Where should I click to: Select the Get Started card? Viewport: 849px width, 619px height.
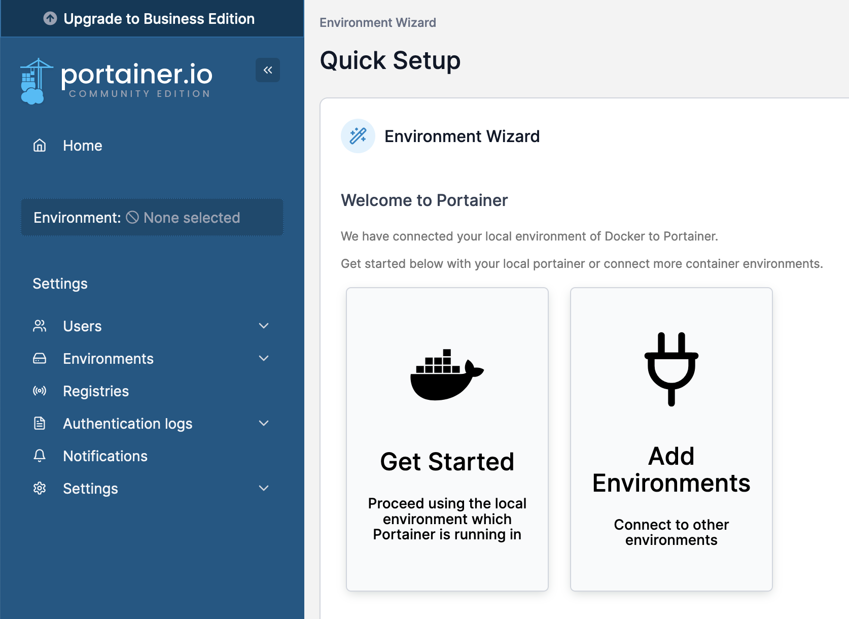[x=447, y=439]
